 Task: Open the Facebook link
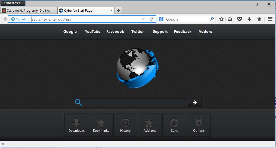pyautogui.click(x=115, y=32)
